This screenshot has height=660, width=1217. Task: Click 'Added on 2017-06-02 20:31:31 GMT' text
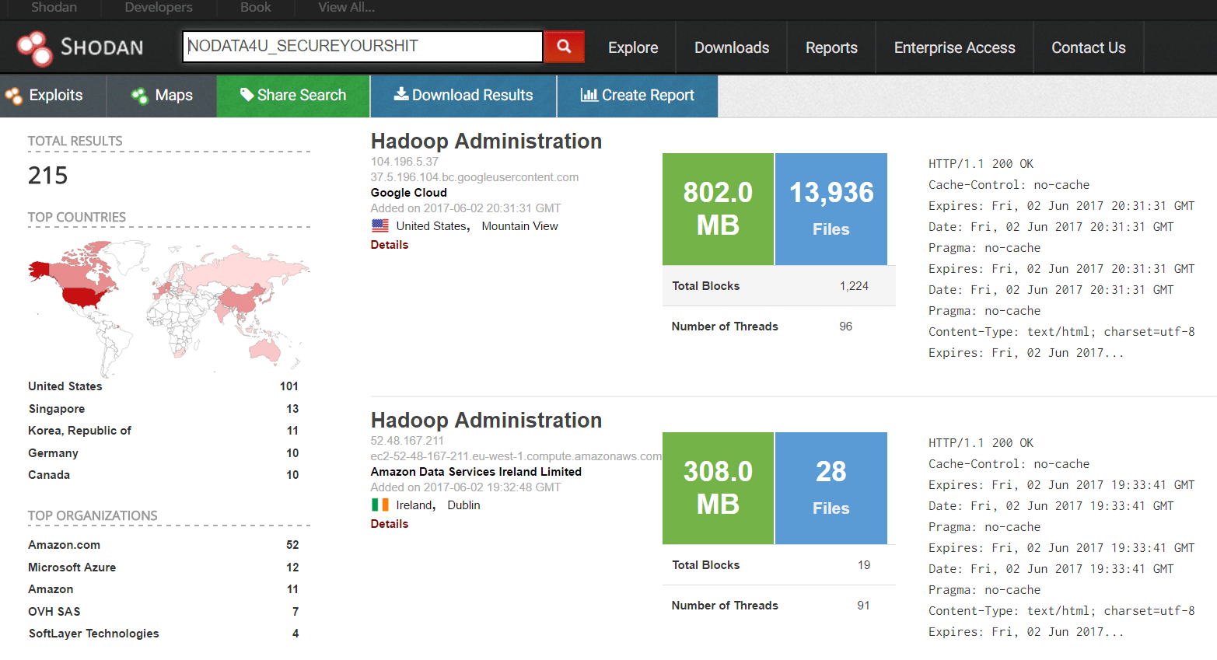pyautogui.click(x=466, y=208)
